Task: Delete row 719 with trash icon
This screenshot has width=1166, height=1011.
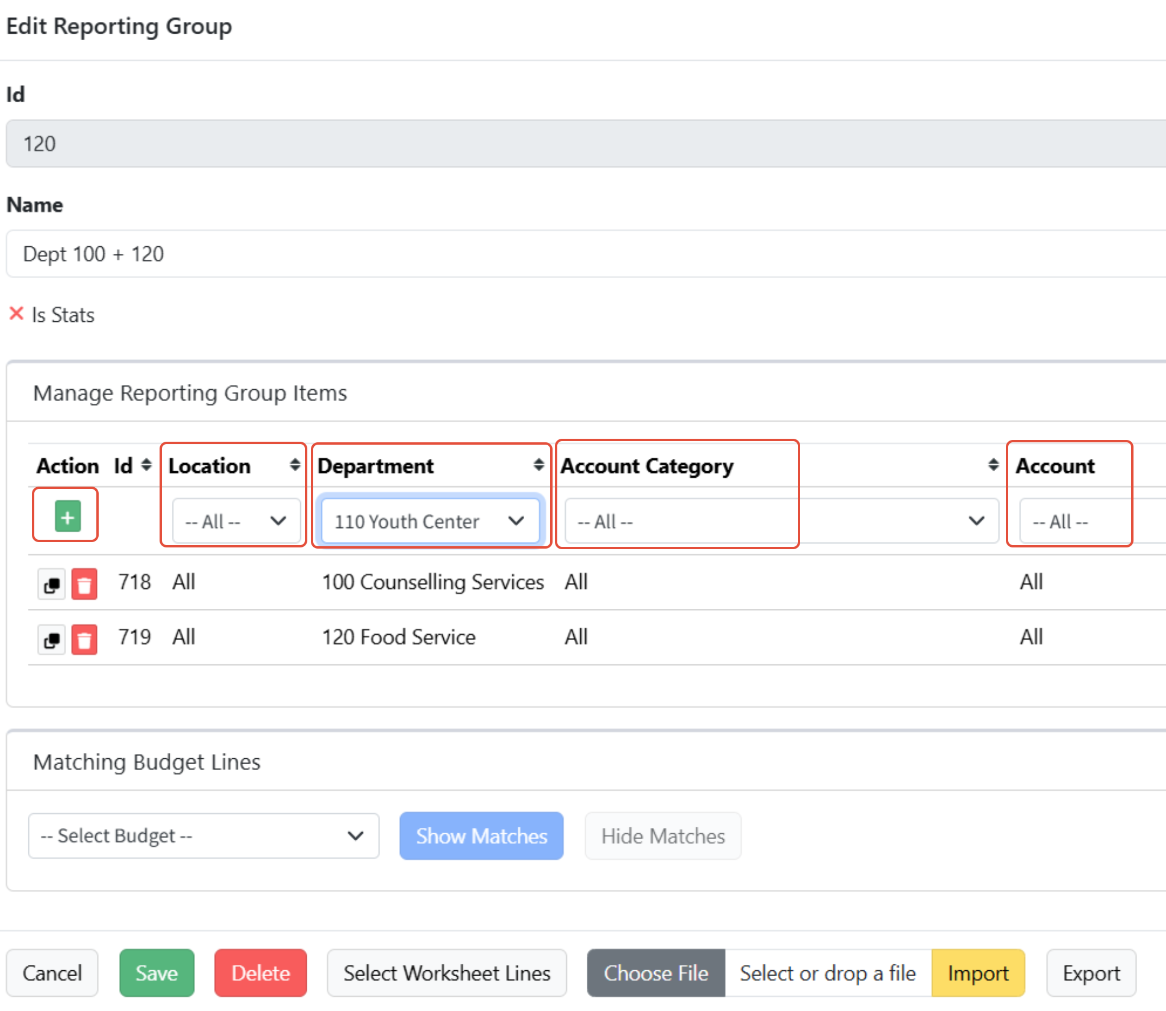Action: point(84,640)
